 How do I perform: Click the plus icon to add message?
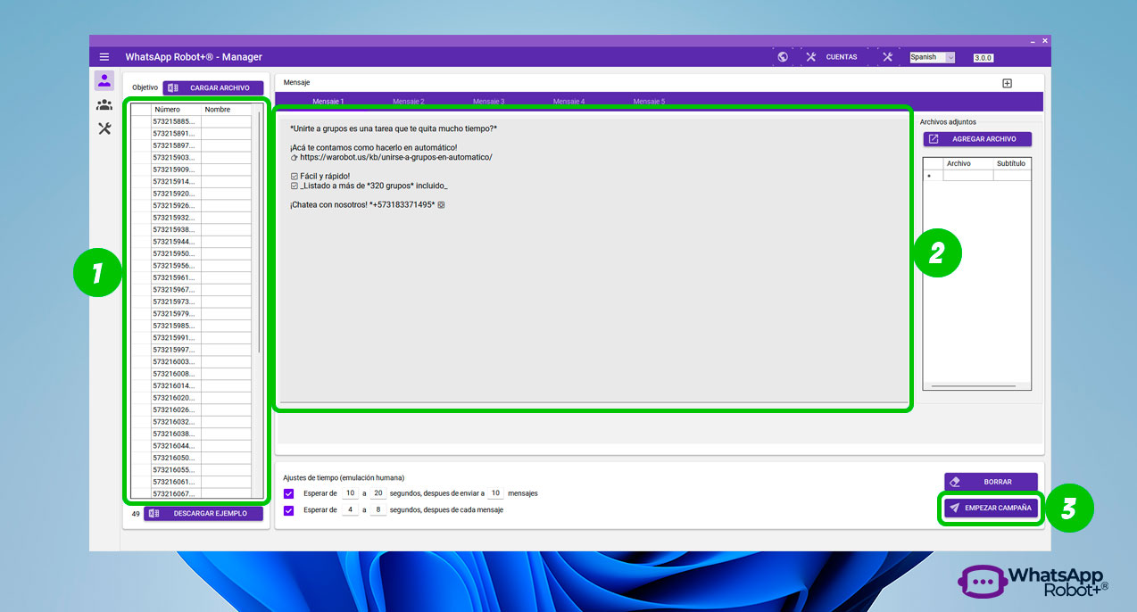[x=1007, y=83]
